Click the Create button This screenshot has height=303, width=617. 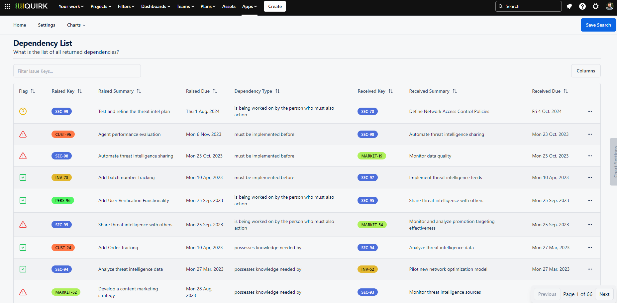[x=275, y=6]
